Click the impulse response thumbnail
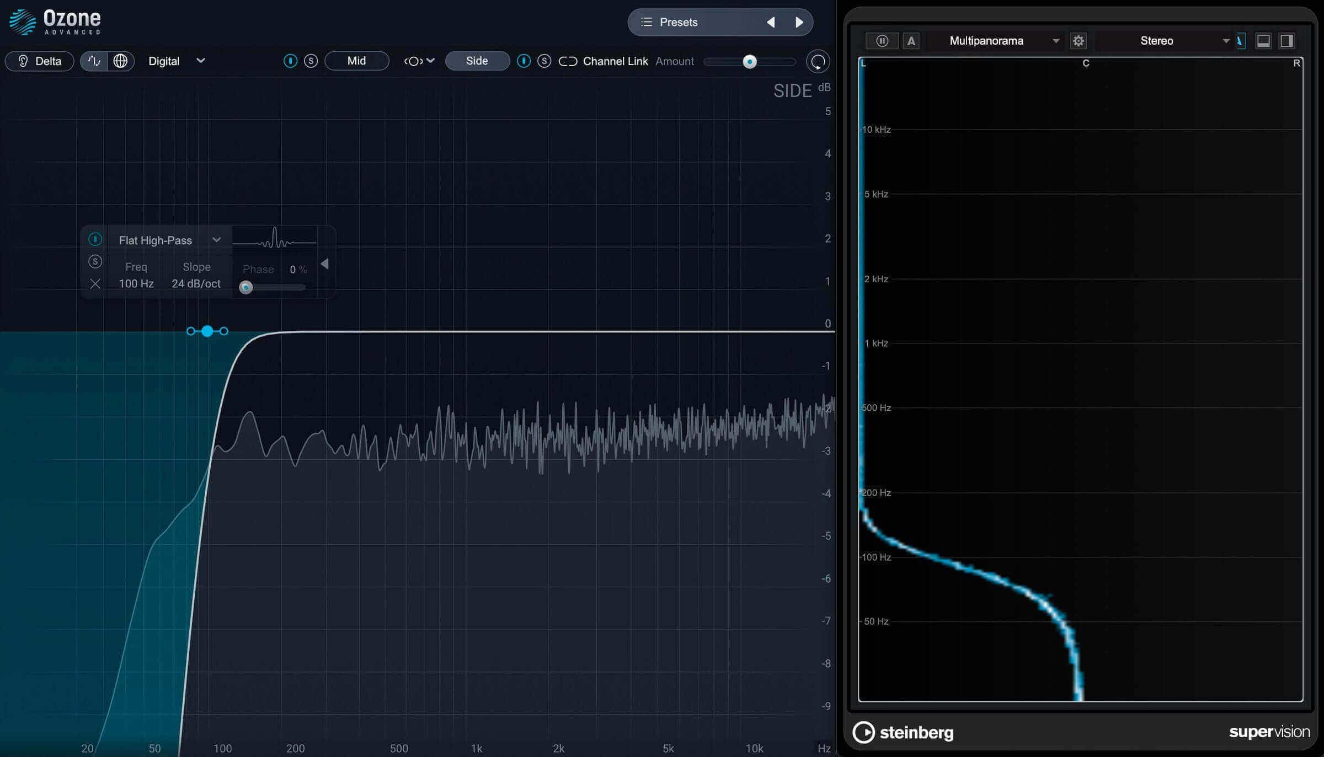 coord(274,239)
